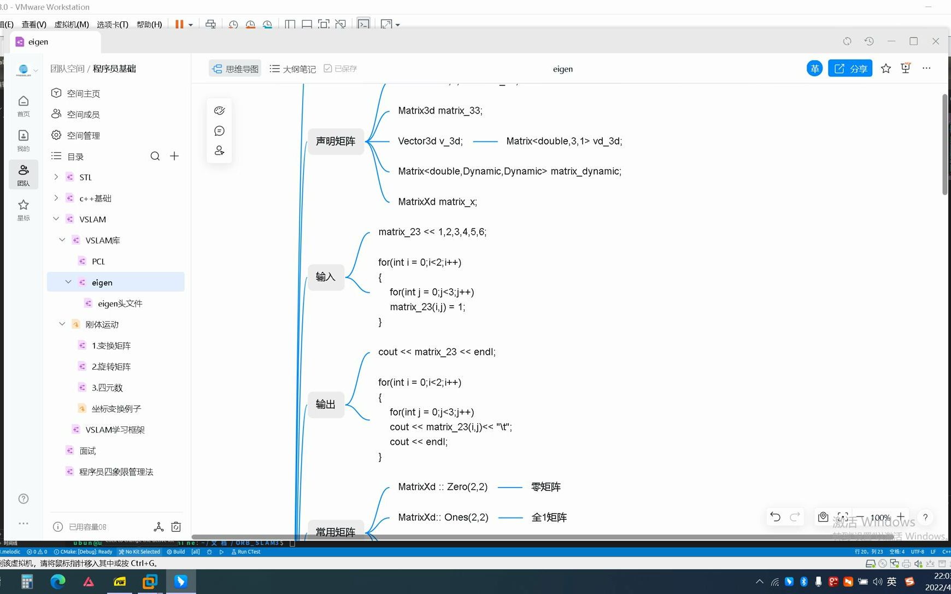This screenshot has height=594, width=951.
Task: Select the 输入 mind map node
Action: [x=326, y=277]
